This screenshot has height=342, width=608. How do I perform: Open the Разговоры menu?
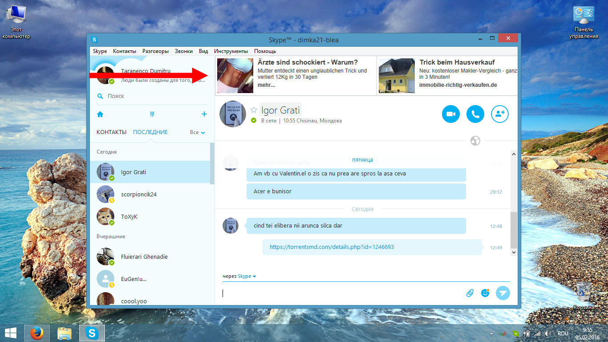click(155, 51)
